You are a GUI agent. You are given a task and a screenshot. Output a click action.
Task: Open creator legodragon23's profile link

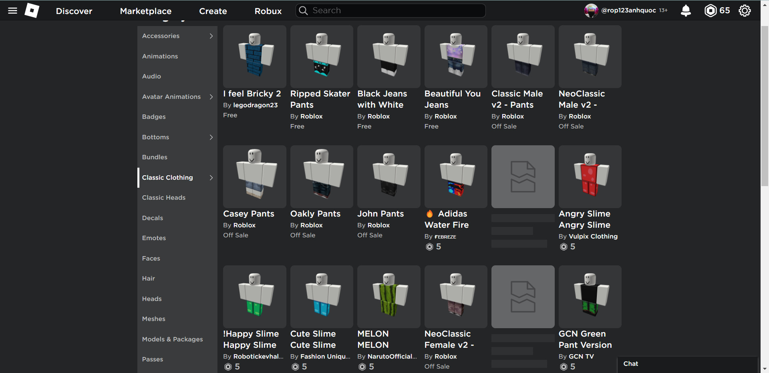[x=256, y=105]
